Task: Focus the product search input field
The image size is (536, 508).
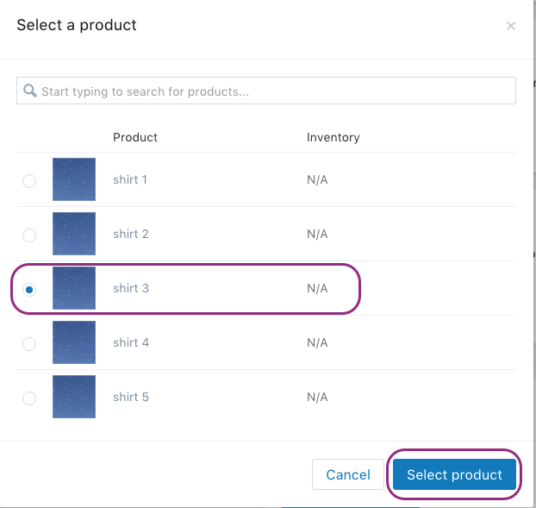Action: 276,91
